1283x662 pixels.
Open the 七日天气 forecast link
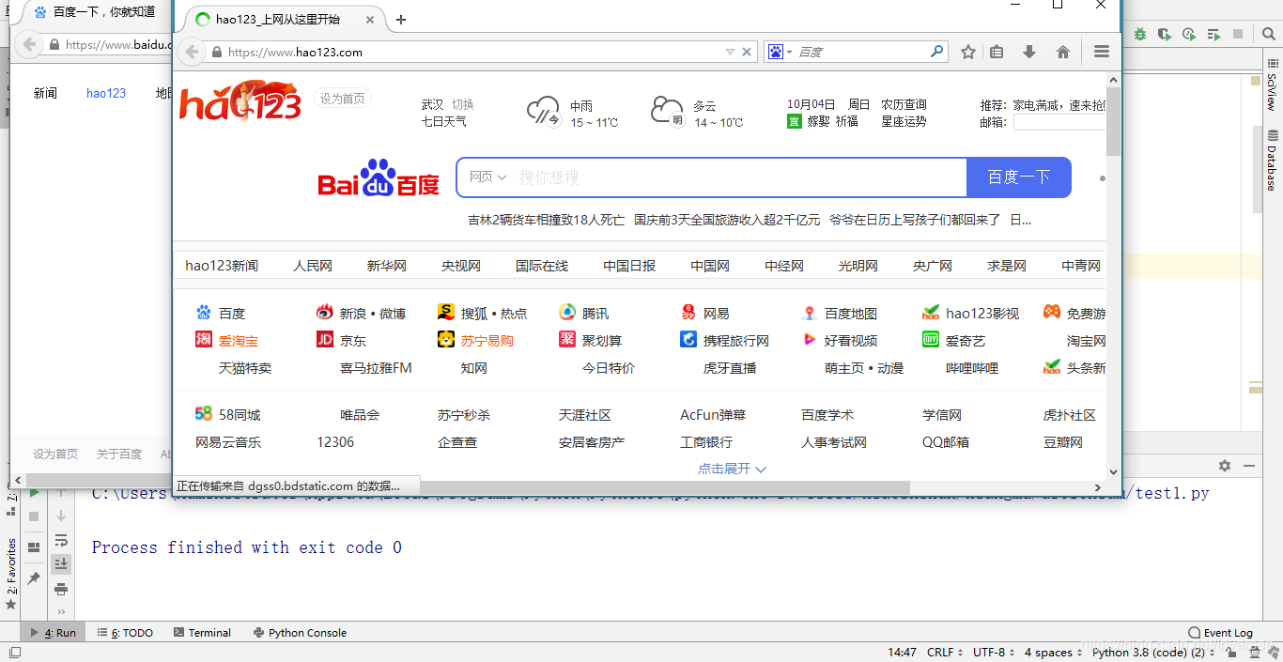(x=443, y=121)
